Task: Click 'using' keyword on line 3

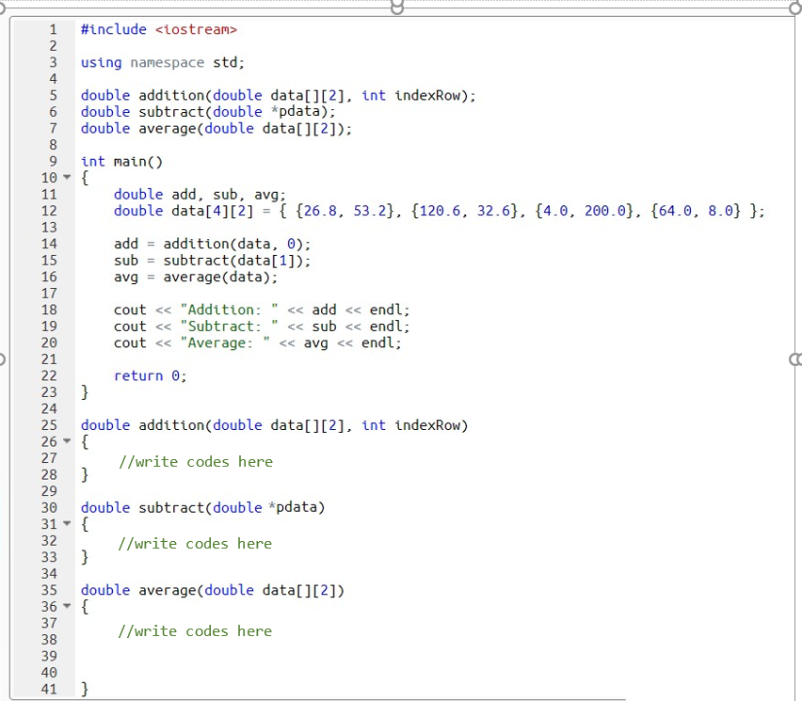Action: point(102,63)
